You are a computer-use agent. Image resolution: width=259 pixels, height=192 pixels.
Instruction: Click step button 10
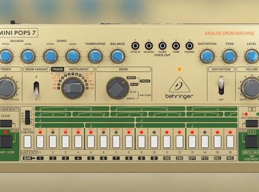(154, 141)
